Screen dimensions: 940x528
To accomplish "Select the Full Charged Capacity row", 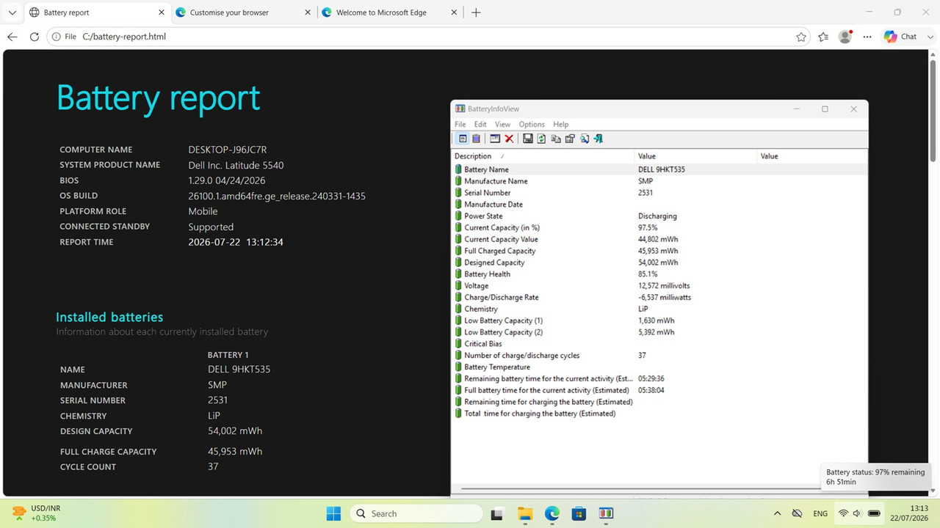I will pos(660,251).
